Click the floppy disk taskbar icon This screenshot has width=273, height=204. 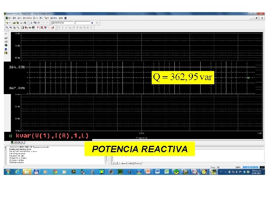(x=36, y=172)
